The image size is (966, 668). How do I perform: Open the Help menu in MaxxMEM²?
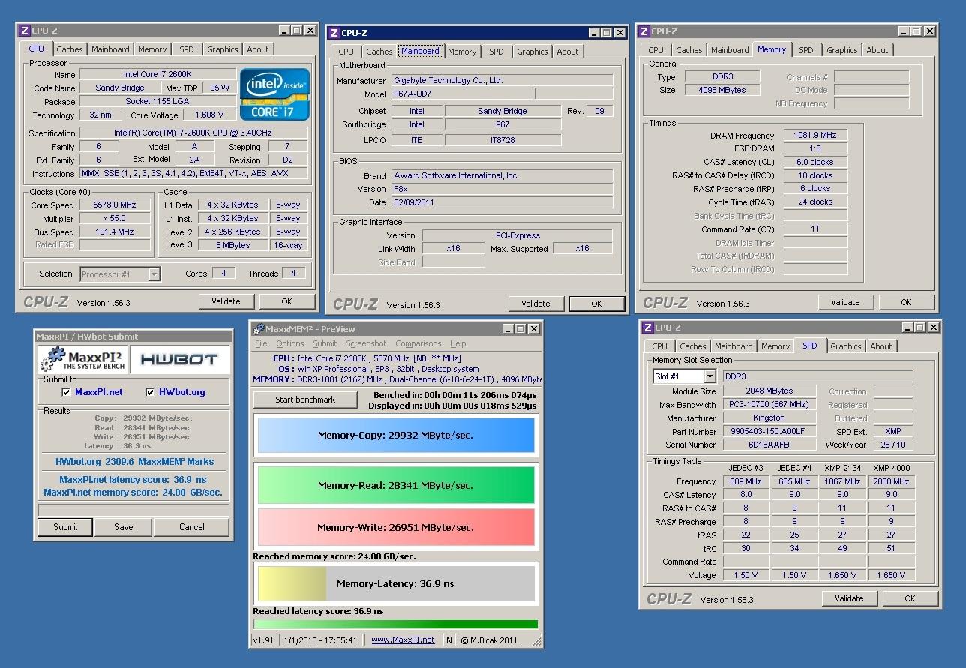(x=457, y=343)
